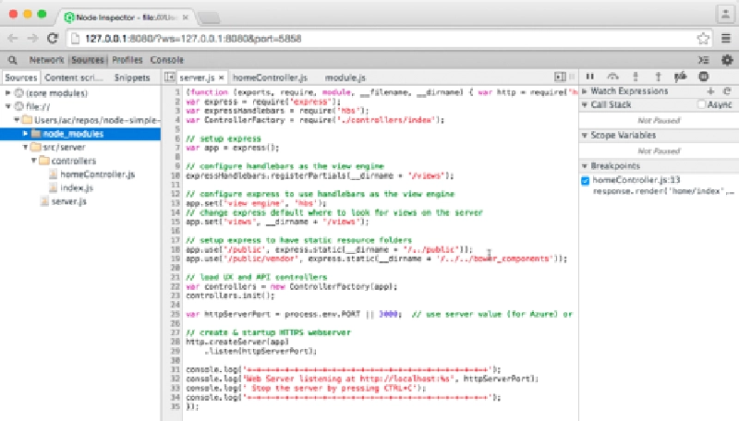
Task: Collapse Users/ac/repos folder node
Action: click(x=17, y=120)
